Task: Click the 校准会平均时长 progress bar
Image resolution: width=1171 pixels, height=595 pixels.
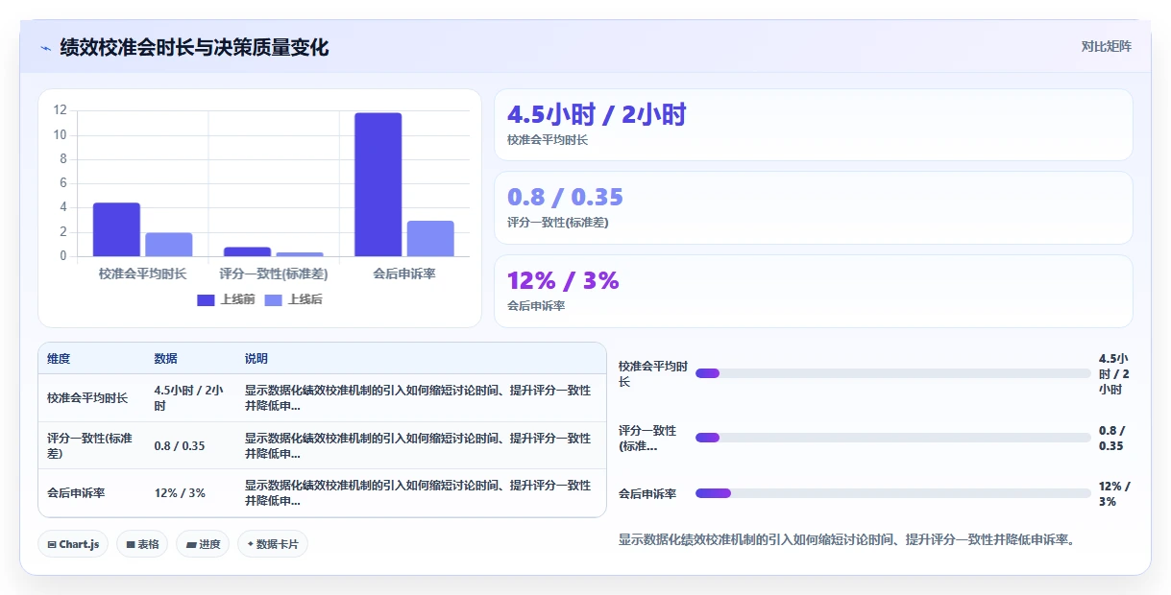Action: coord(892,373)
